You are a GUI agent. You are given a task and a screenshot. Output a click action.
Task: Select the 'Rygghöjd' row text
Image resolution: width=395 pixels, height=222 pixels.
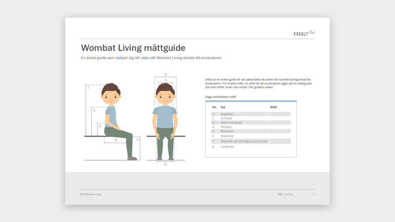tap(227, 114)
